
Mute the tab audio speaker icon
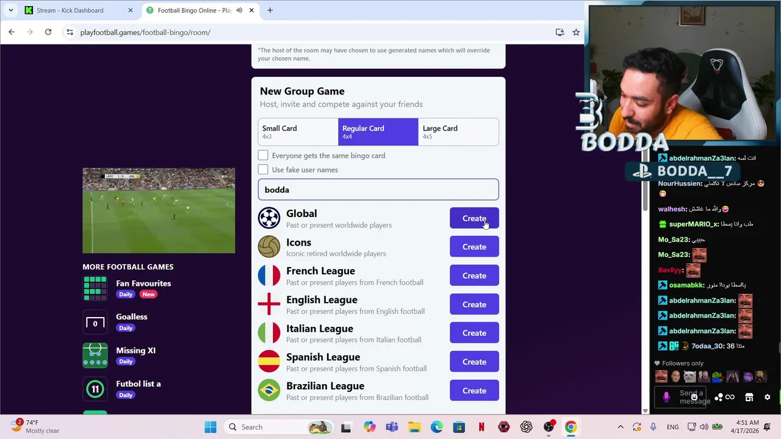[x=239, y=10]
